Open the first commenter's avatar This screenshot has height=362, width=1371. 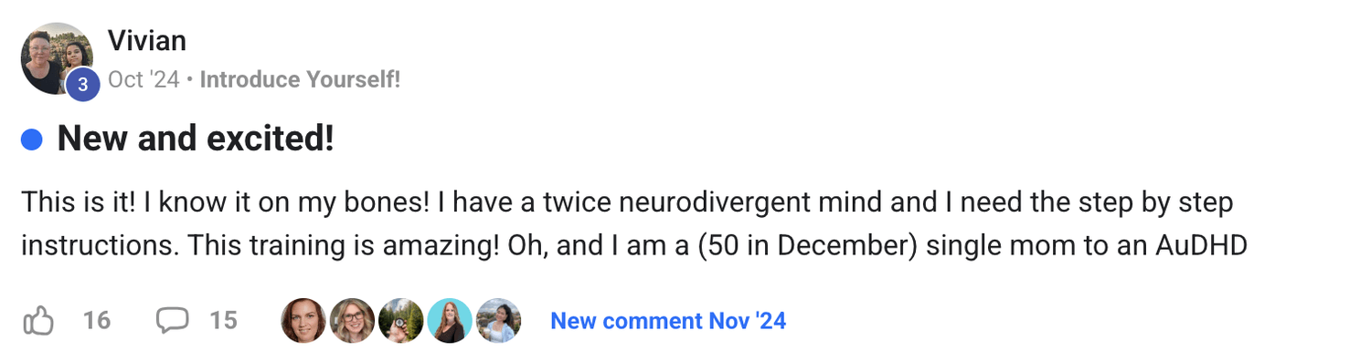pos(303,321)
